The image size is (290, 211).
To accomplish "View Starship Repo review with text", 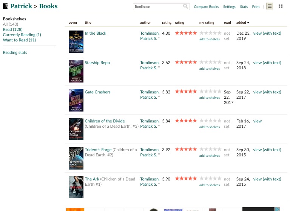I will 267,63.
